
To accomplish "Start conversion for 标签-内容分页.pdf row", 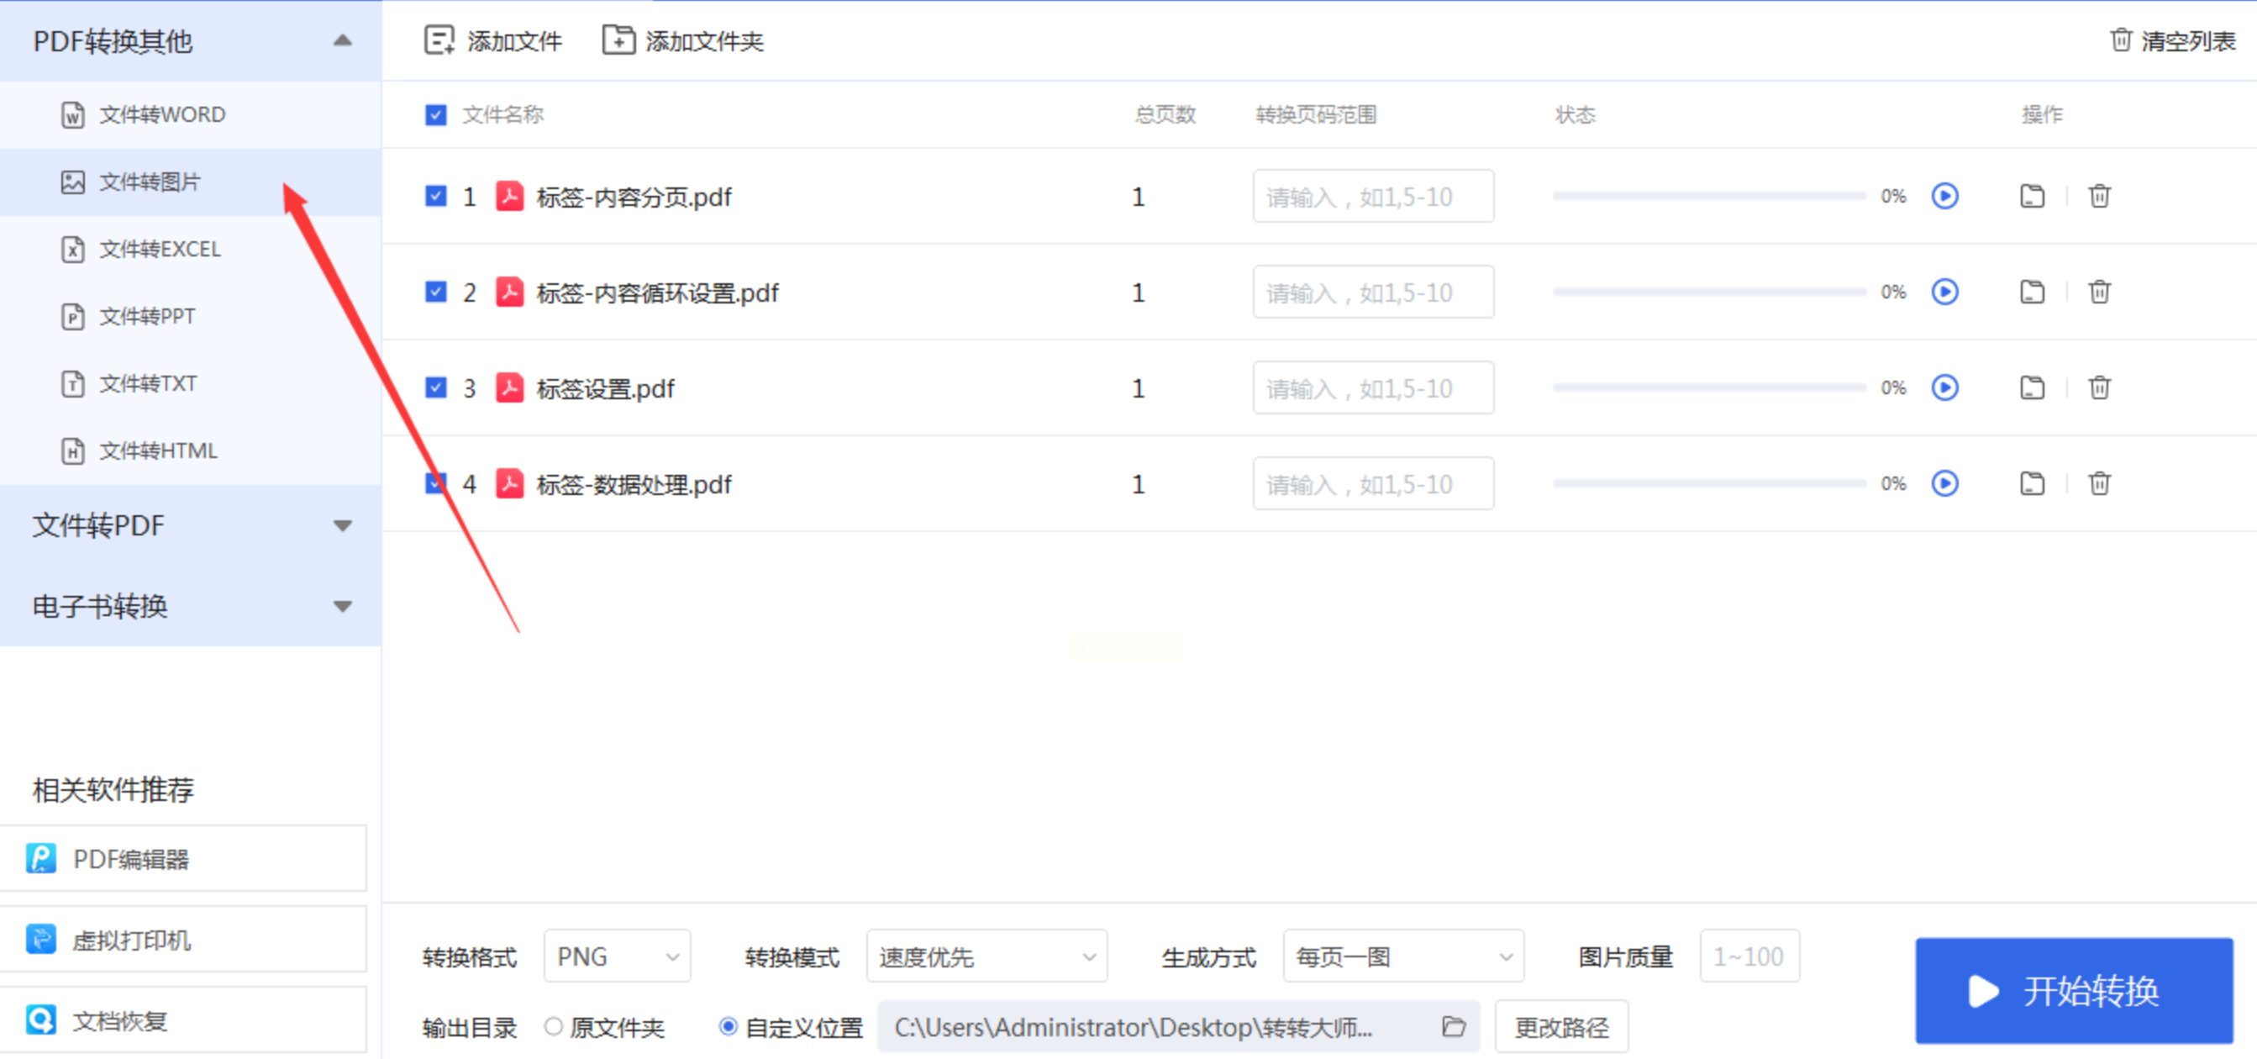I will 1944,197.
